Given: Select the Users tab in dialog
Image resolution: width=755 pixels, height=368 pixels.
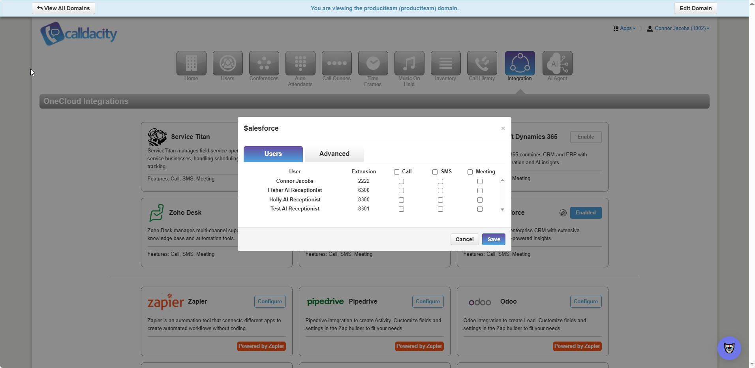Looking at the screenshot, I should click(x=273, y=154).
